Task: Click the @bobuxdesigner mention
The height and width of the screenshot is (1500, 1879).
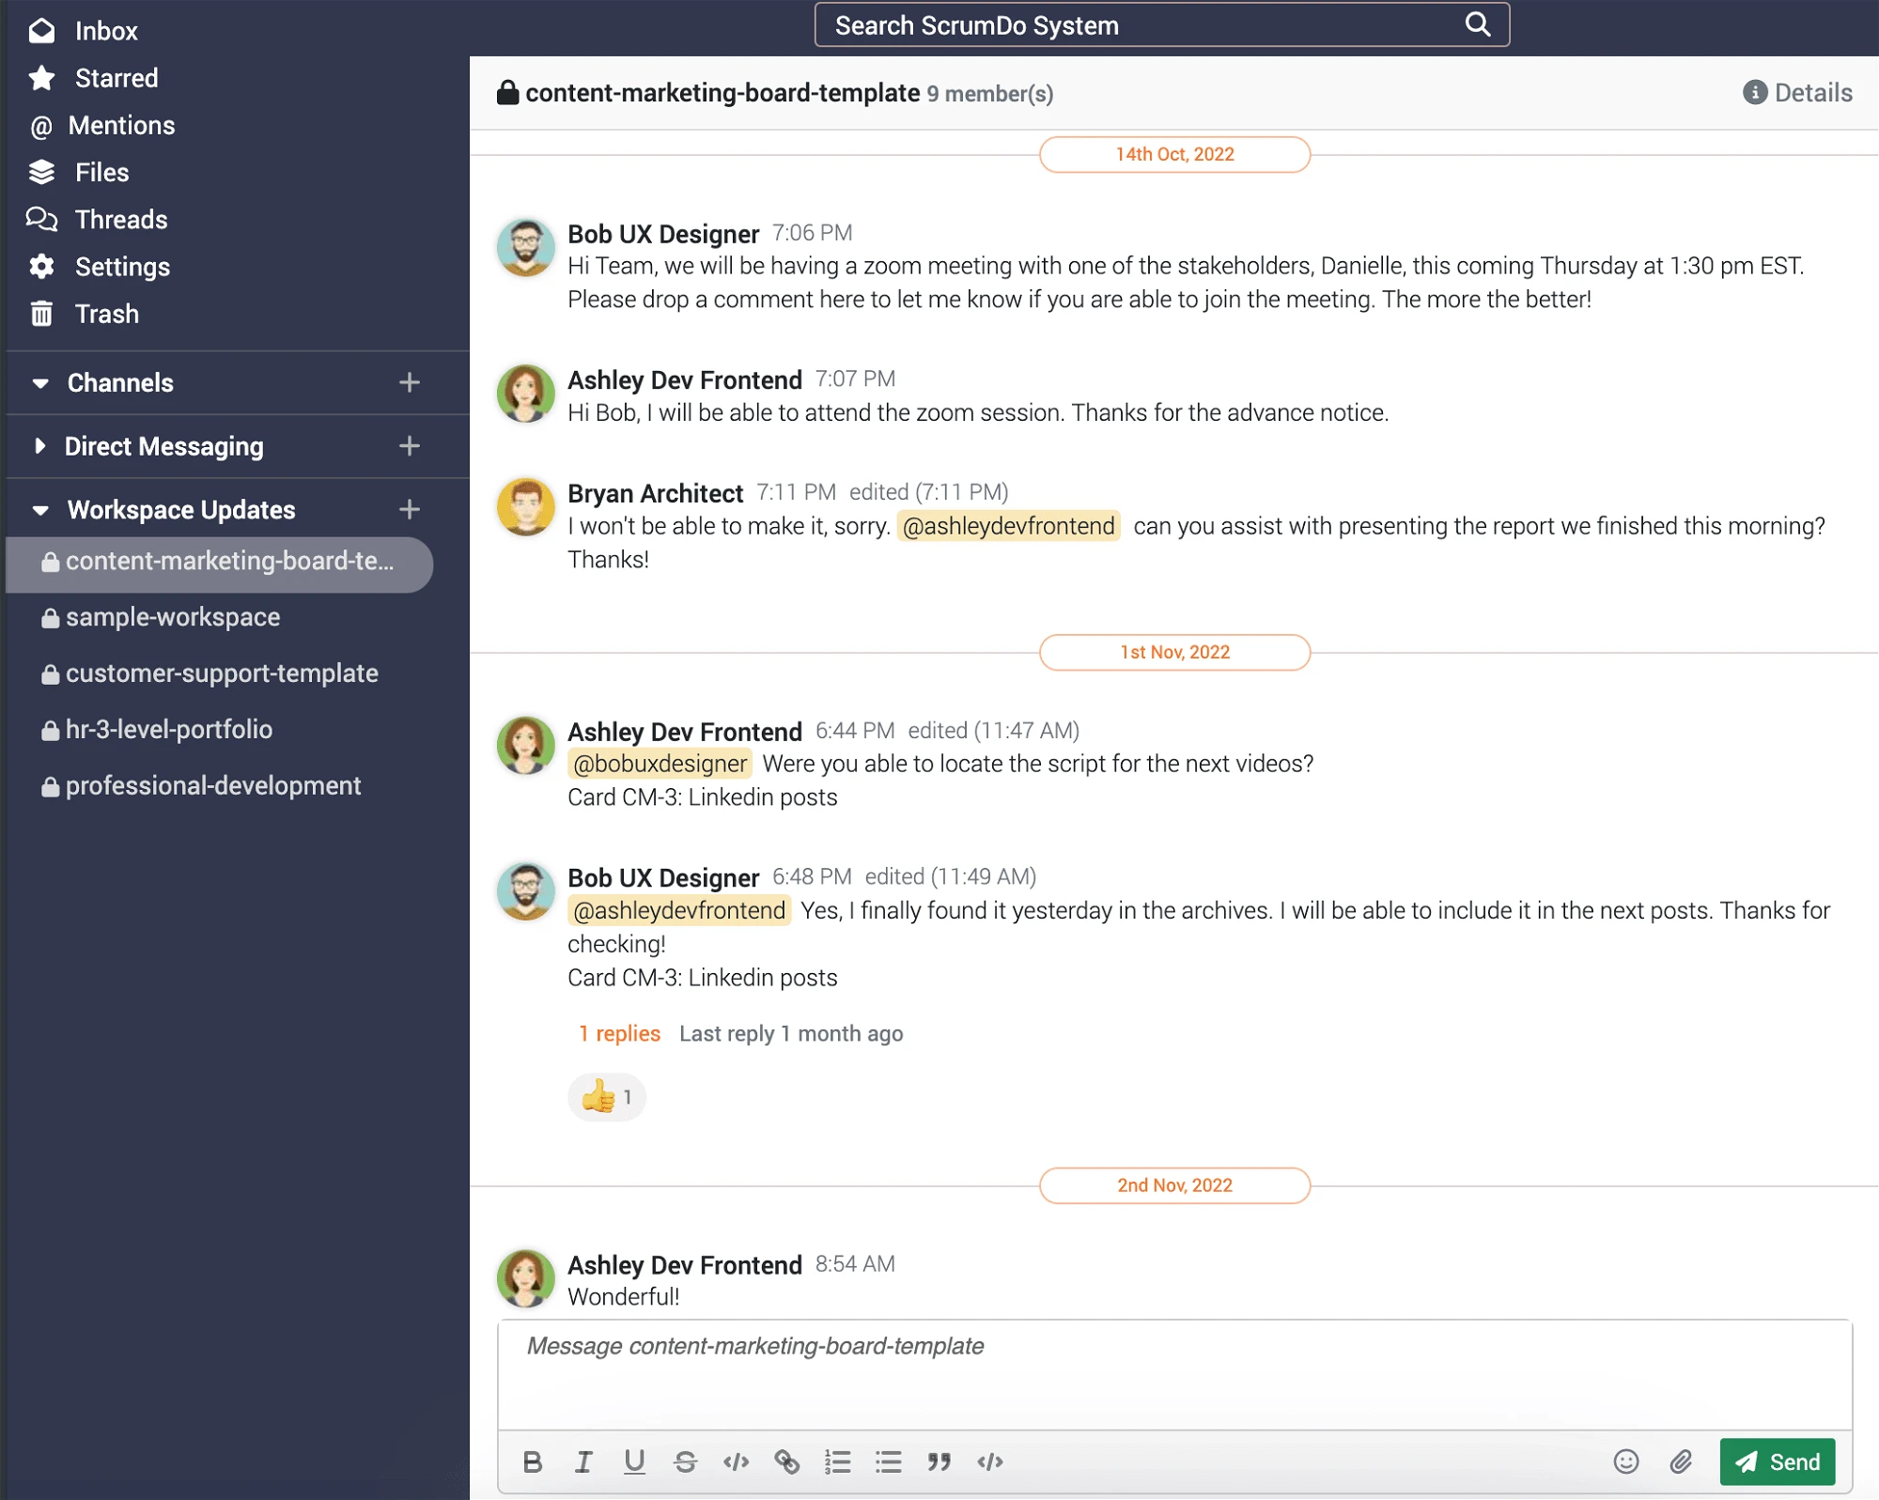Action: [660, 764]
